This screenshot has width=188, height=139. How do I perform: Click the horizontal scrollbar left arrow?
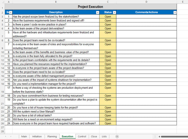tap(159, 137)
